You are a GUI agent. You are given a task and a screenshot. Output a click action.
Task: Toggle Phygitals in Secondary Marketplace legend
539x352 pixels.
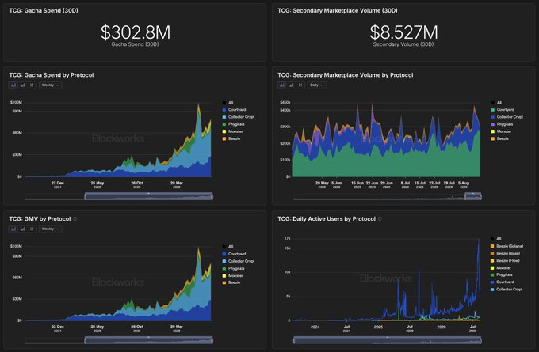[502, 124]
